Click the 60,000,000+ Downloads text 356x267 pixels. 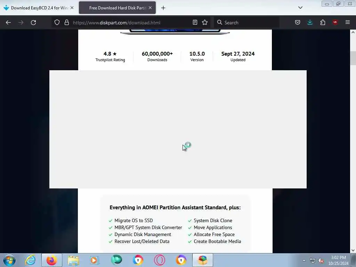[157, 57]
